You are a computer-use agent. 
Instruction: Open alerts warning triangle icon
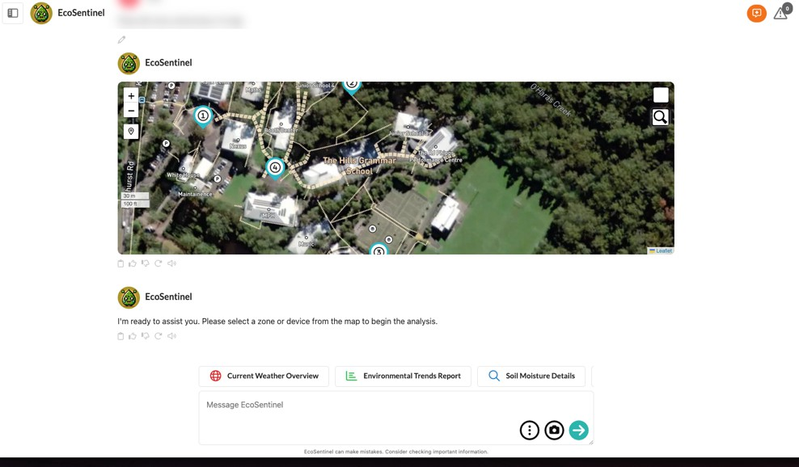pyautogui.click(x=780, y=13)
